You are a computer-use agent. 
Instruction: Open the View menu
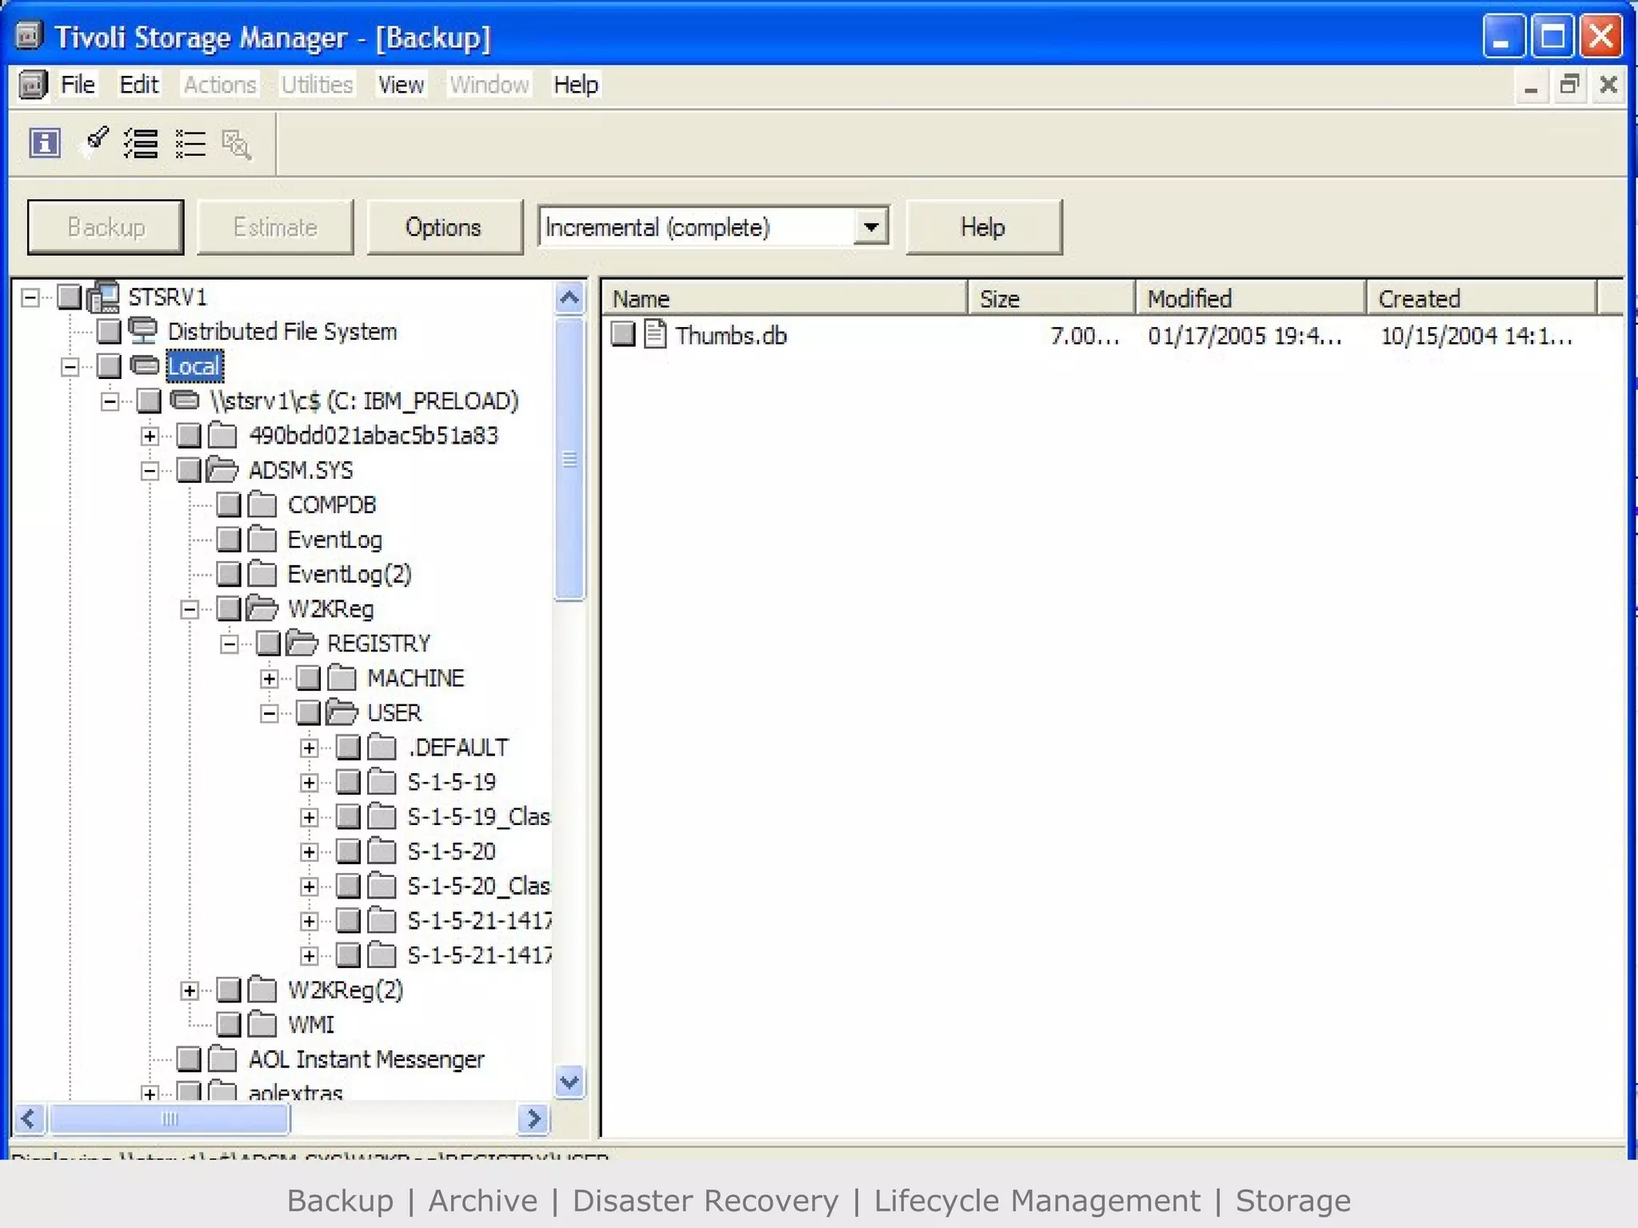pyautogui.click(x=401, y=85)
